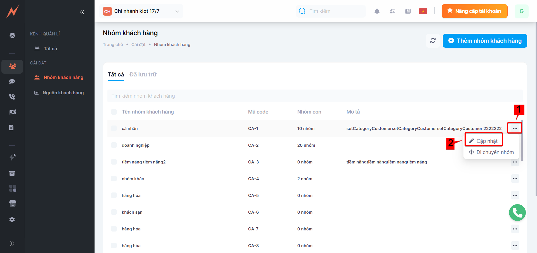The height and width of the screenshot is (253, 537).
Task: Check the checkbox for the 'cá nhân' row
Action: (x=114, y=128)
